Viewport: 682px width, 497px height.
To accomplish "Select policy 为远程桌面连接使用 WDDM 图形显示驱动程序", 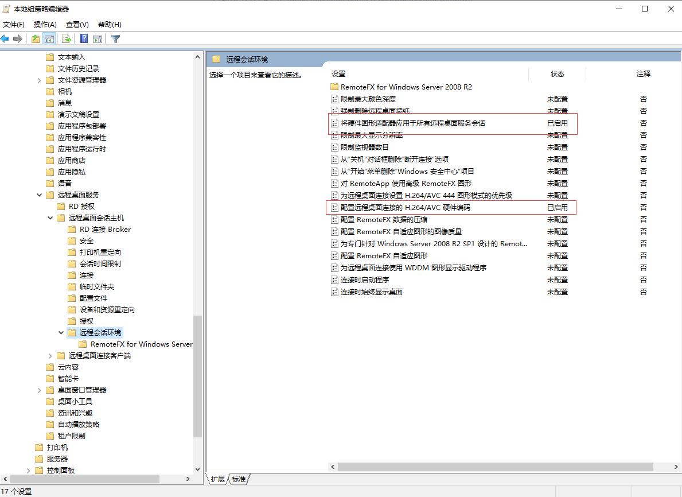I will coord(413,267).
